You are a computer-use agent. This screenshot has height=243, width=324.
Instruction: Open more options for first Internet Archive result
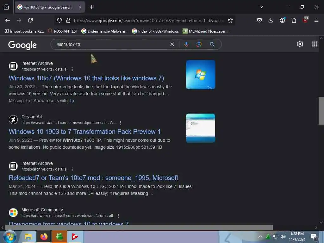click(72, 69)
